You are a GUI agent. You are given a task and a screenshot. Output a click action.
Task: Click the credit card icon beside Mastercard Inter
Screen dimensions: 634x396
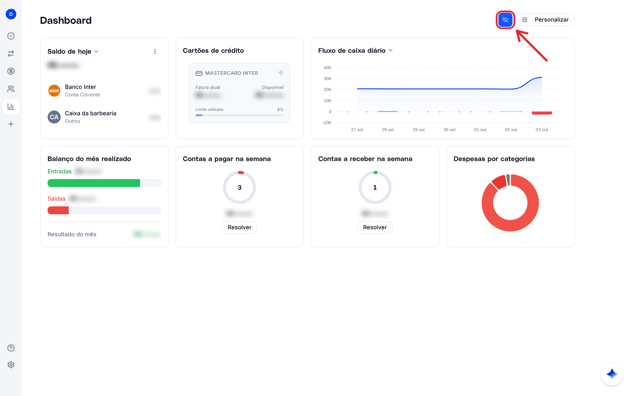199,73
